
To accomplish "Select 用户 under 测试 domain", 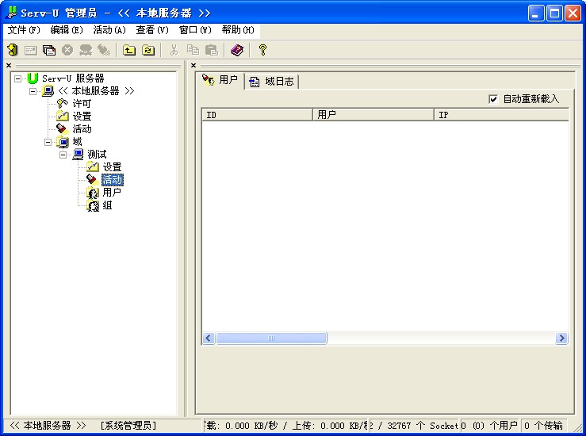I will pyautogui.click(x=112, y=193).
